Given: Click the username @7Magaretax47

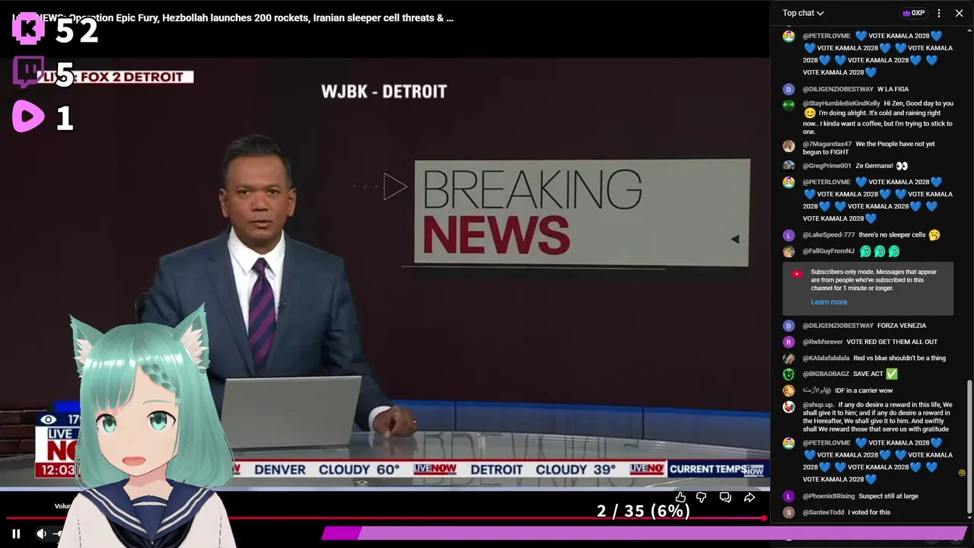Looking at the screenshot, I should coord(827,144).
